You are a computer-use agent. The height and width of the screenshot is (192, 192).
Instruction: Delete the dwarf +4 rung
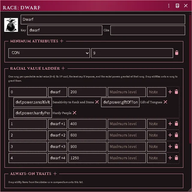coord(176,158)
